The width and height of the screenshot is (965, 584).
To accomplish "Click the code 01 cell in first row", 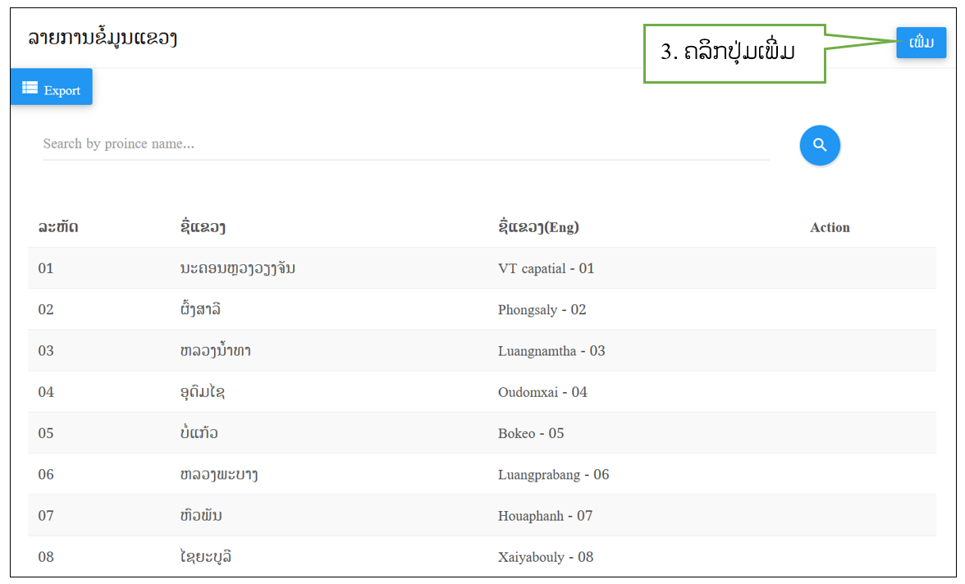I will (x=46, y=268).
